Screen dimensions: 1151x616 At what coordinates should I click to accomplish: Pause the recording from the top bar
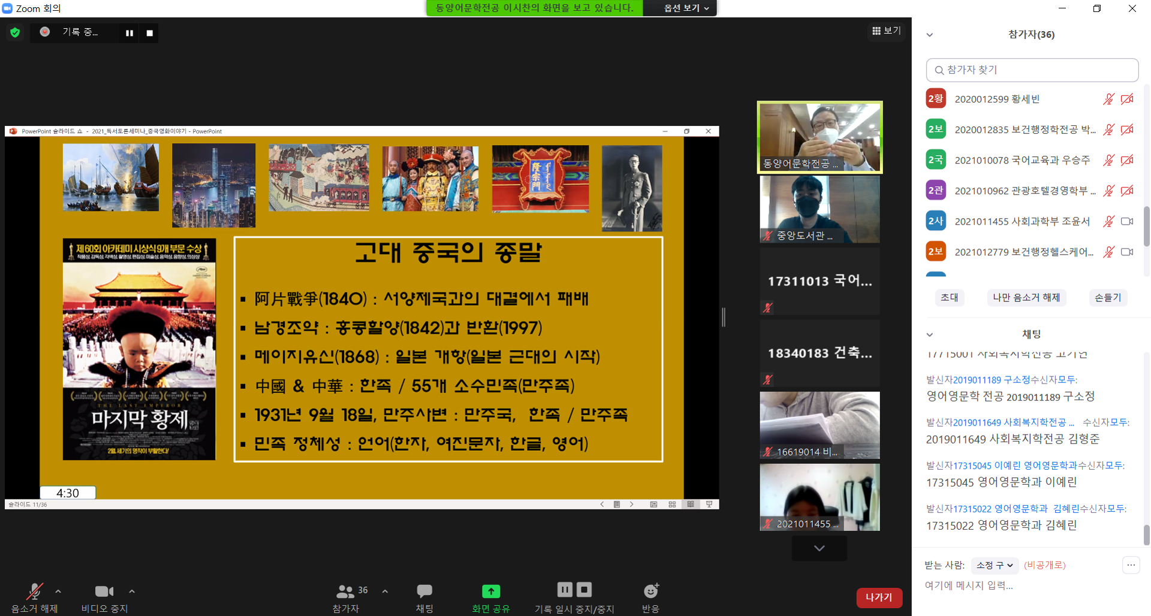click(x=129, y=33)
